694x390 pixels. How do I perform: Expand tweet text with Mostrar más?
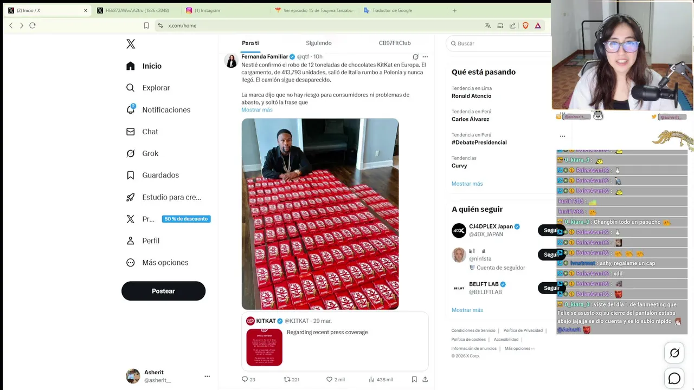coord(257,110)
